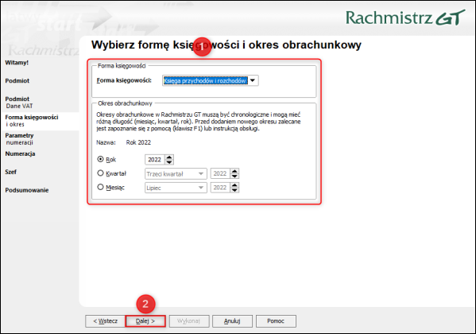
Task: Go to the Podmiot Dane VAT step
Action: pos(19,103)
